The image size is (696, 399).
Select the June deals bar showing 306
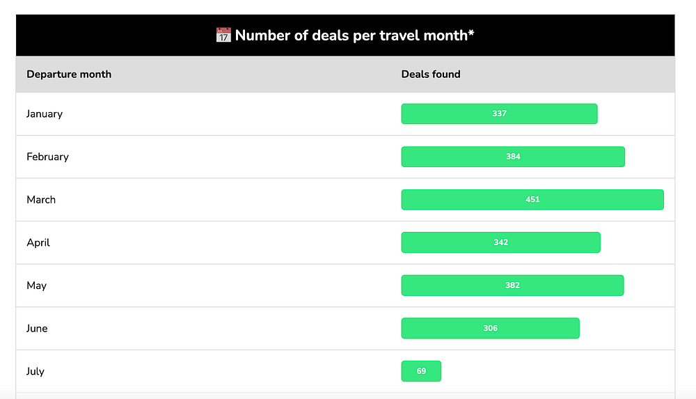coord(490,329)
